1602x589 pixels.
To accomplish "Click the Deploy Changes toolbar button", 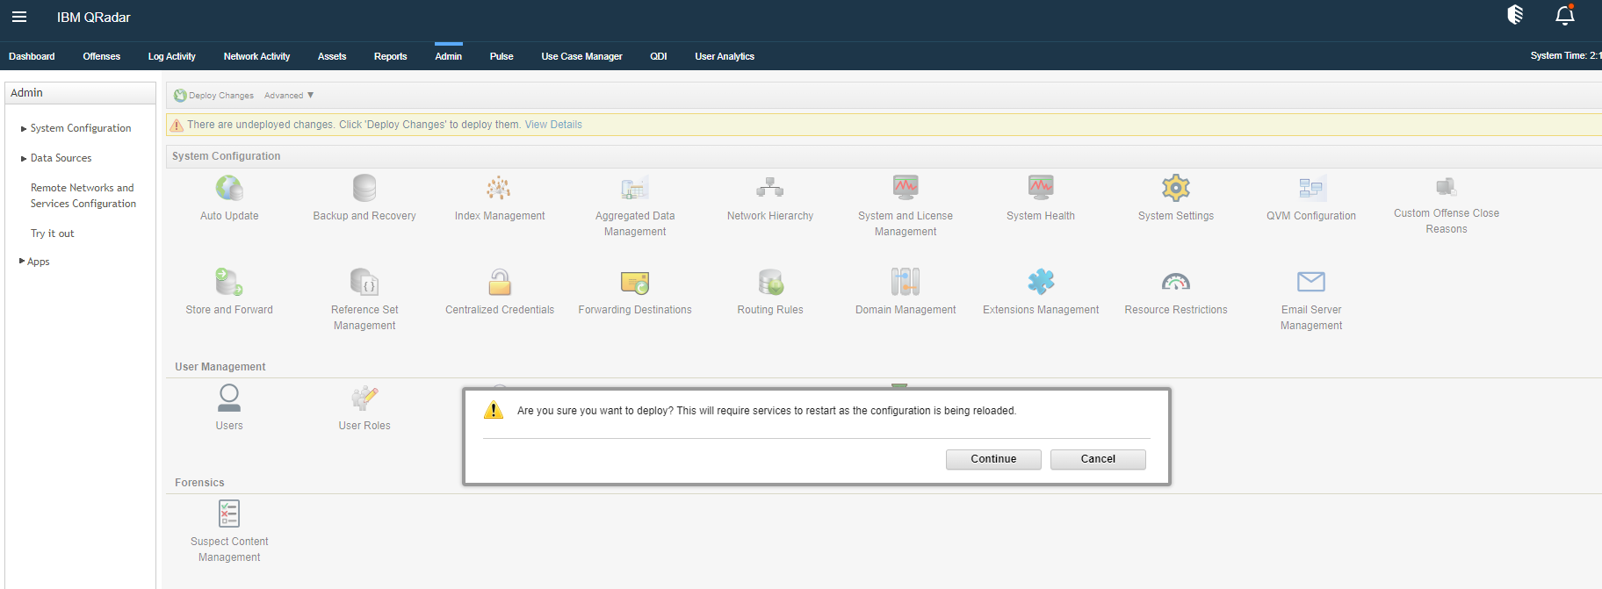I will coord(214,96).
